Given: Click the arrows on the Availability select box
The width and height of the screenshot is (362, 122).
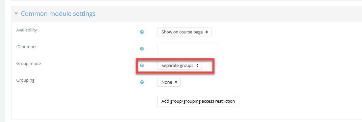Looking at the screenshot, I should [207, 32].
